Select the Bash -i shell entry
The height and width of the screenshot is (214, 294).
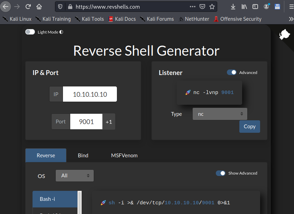point(55,199)
